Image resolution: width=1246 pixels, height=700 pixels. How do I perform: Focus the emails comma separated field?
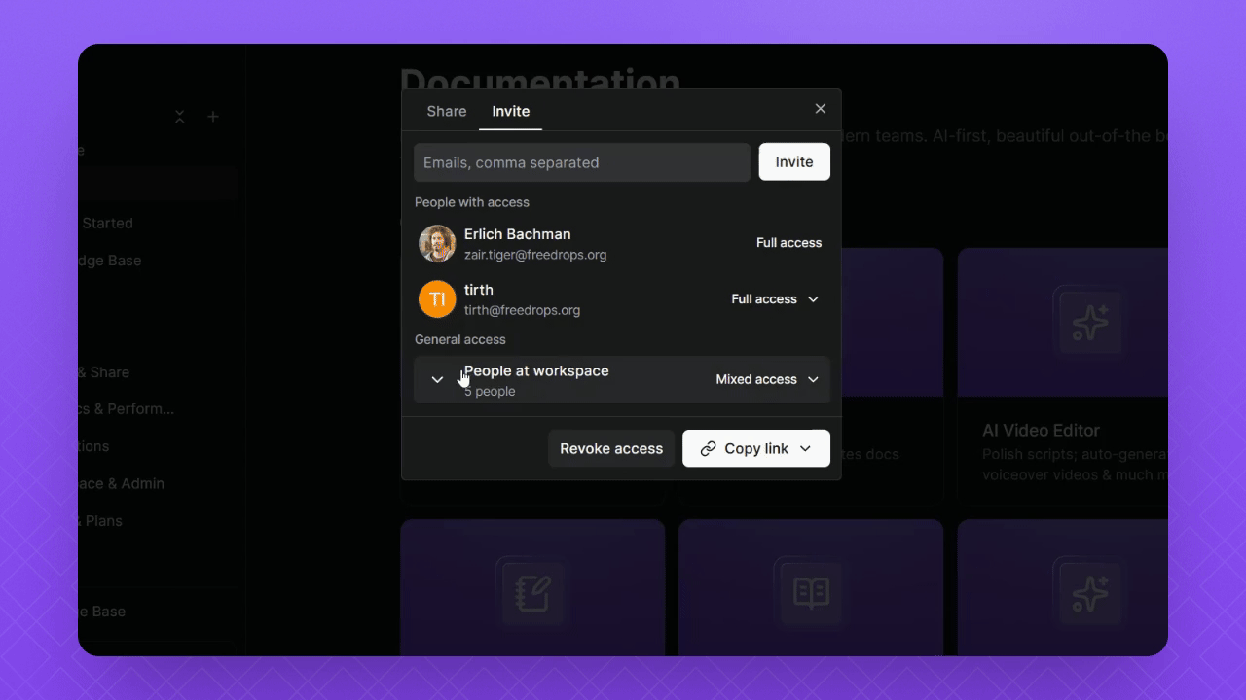click(582, 162)
